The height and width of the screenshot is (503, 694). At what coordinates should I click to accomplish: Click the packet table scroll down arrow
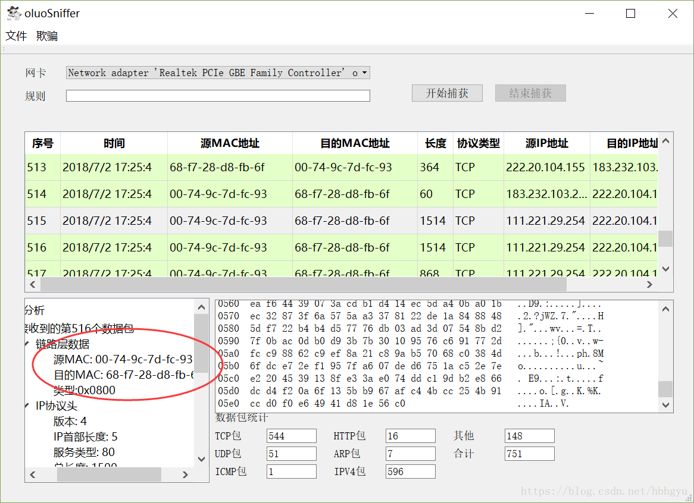(665, 269)
